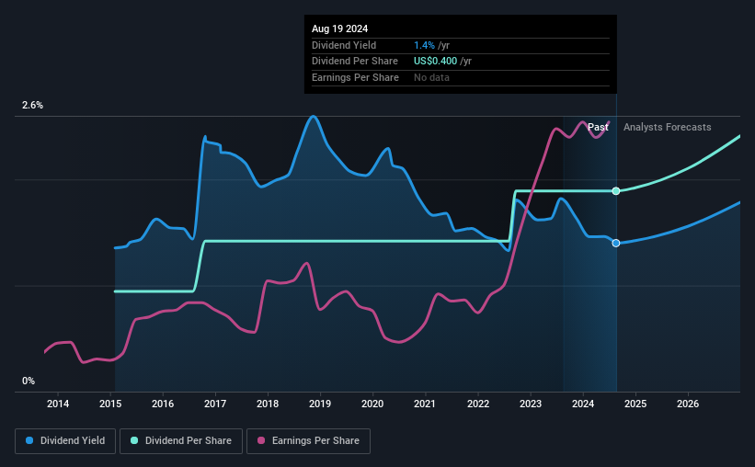Click the Analysts Forecasts label
Image resolution: width=755 pixels, height=467 pixels.
coord(667,127)
